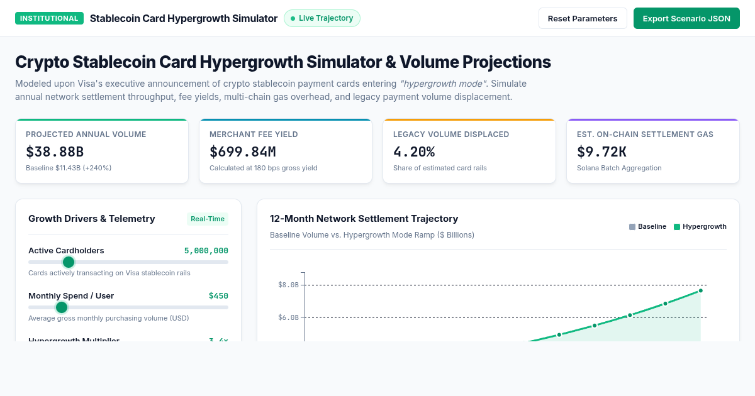755x396 pixels.
Task: Click the INSTITUTIONAL badge
Action: [x=49, y=18]
